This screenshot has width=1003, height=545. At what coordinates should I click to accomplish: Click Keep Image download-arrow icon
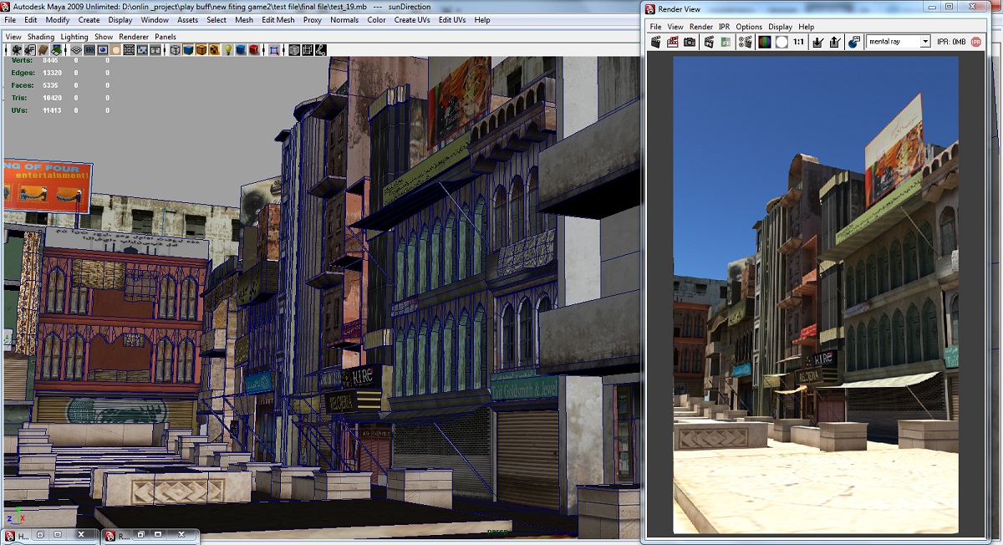click(x=818, y=42)
